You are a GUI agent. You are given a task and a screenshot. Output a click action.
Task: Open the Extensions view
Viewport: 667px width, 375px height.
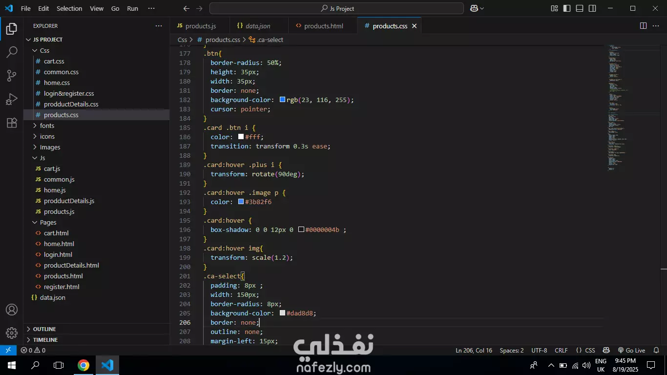click(x=12, y=123)
